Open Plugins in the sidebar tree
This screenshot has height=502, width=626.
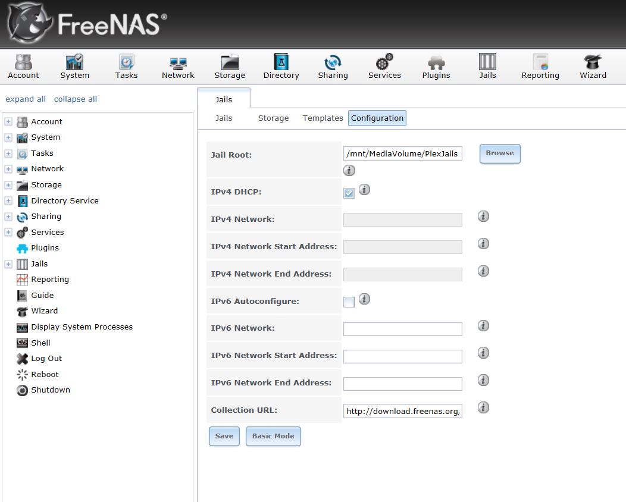pyautogui.click(x=45, y=248)
